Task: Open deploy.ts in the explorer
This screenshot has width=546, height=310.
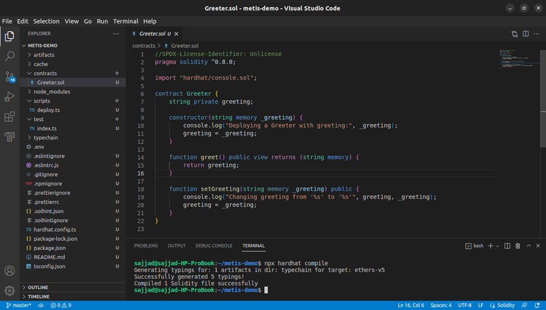Action: pyautogui.click(x=73, y=110)
